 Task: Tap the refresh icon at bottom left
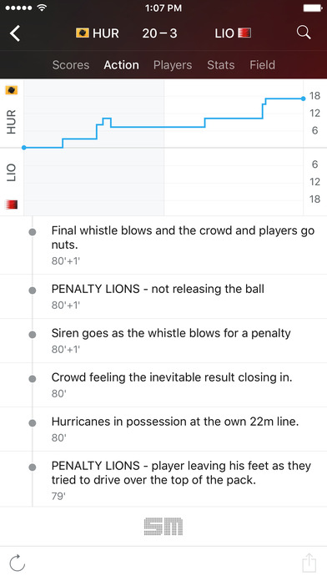17,563
